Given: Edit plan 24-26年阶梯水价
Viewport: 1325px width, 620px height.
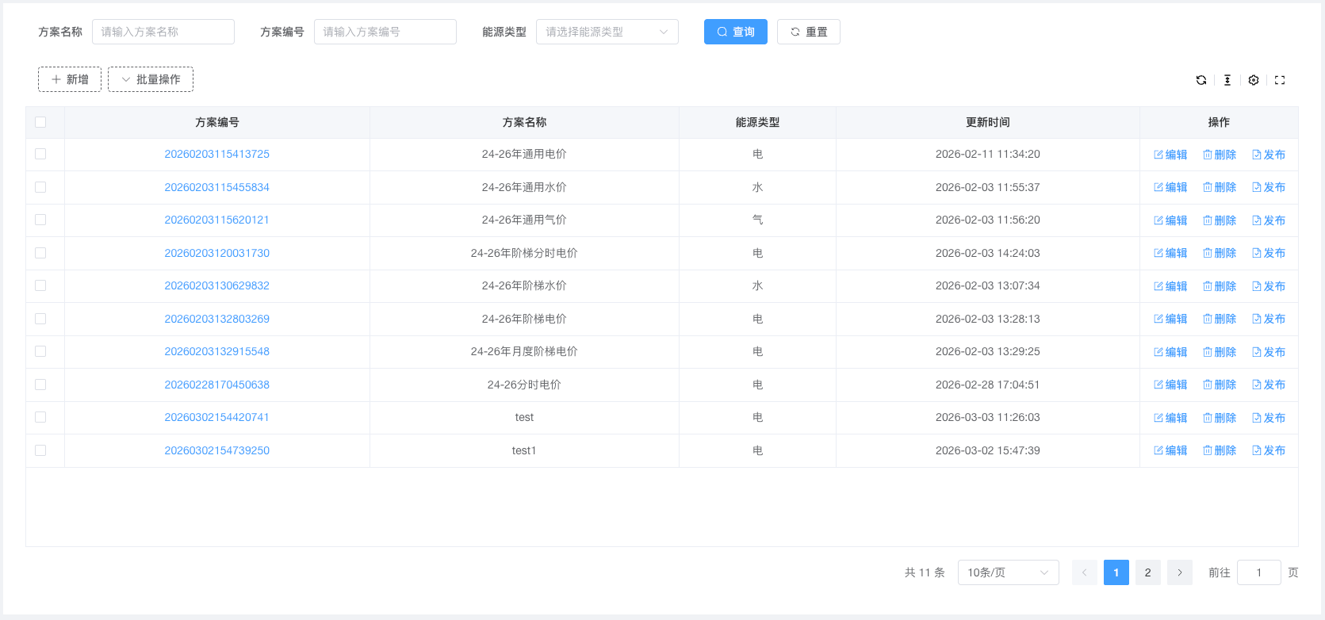Looking at the screenshot, I should (x=1170, y=286).
